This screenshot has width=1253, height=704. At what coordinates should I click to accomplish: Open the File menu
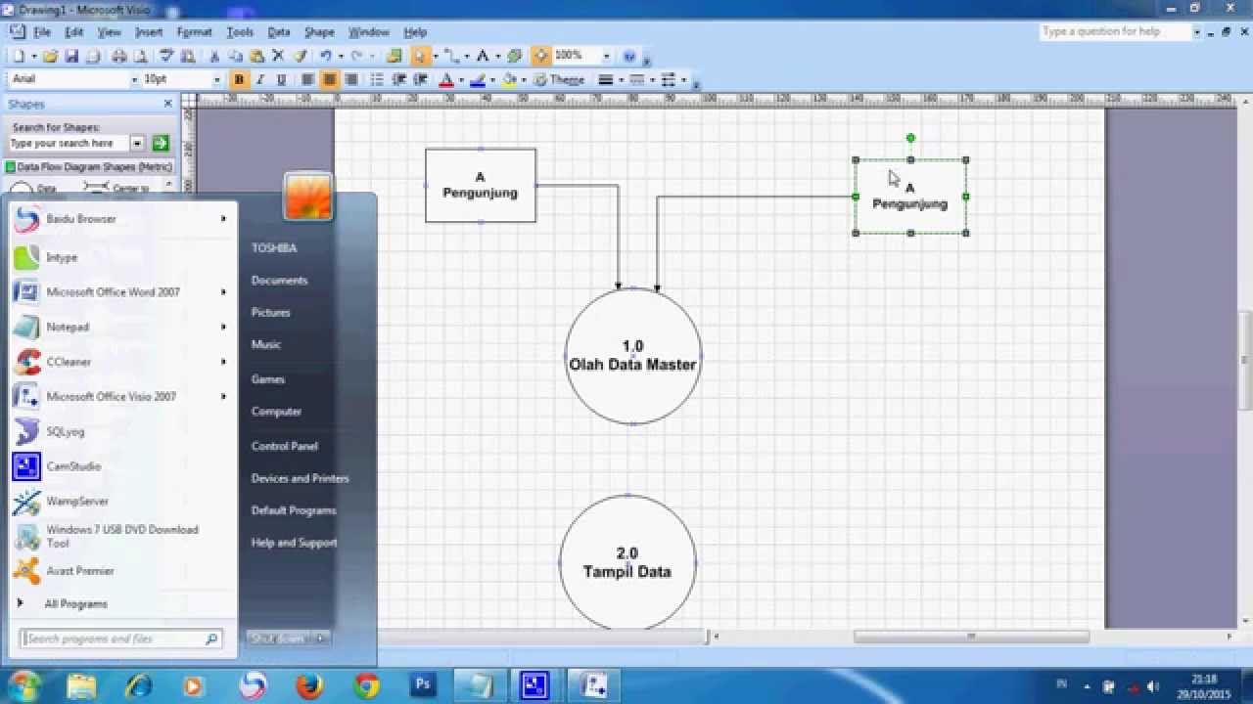point(42,32)
